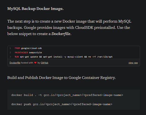The width and height of the screenshot is (146, 115).
Task: Click line number 3 in the gist
Action: tap(10, 57)
